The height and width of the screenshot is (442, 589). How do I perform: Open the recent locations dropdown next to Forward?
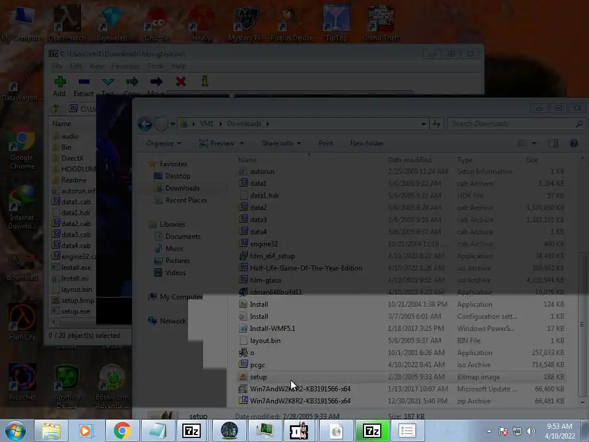(x=173, y=124)
